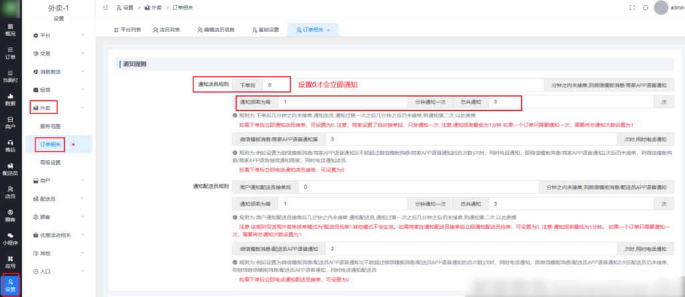Image resolution: width=685 pixels, height=297 pixels.
Task: Focus the store staff 总共通知 count input
Action: point(571,102)
